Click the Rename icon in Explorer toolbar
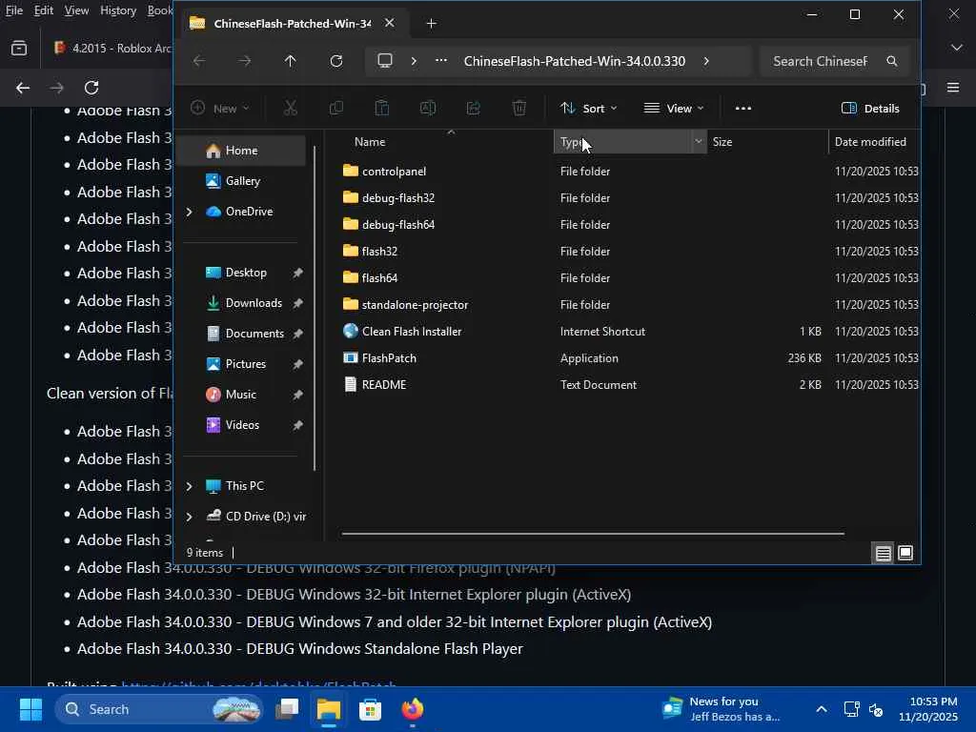 coord(428,109)
